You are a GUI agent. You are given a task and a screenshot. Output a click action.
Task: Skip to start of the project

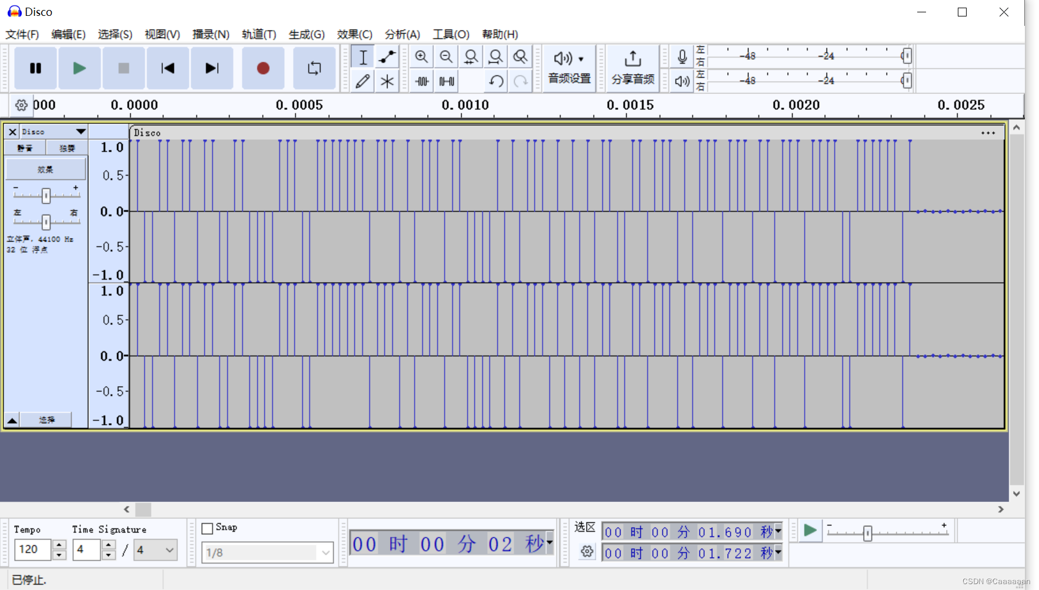[x=168, y=68]
